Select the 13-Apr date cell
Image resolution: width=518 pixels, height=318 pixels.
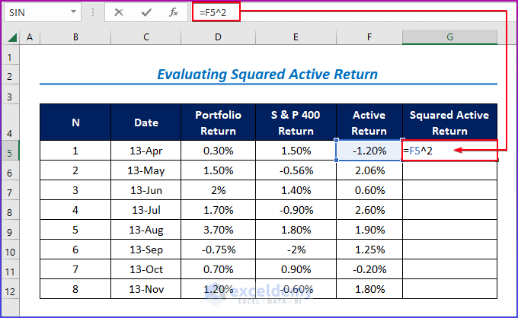(x=146, y=151)
